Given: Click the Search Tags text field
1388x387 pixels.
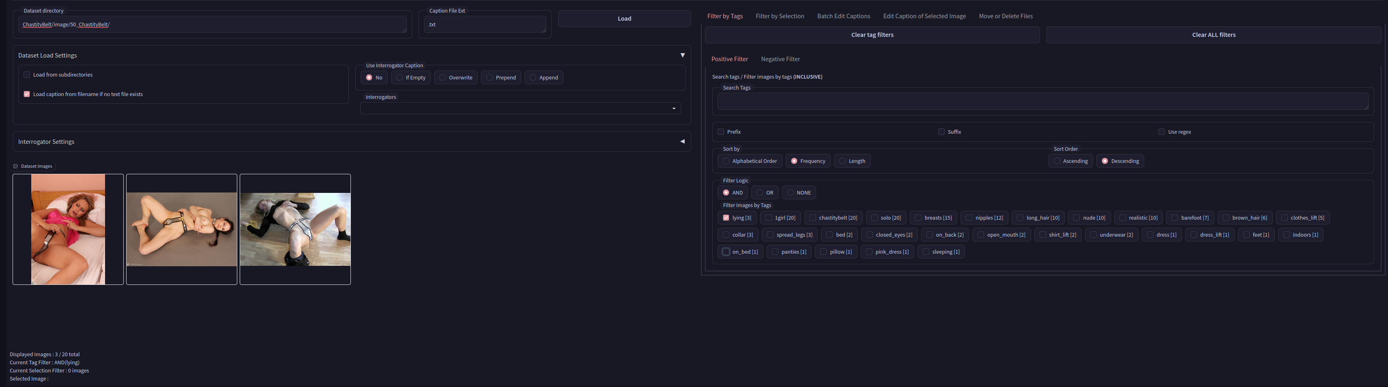Looking at the screenshot, I should (1042, 101).
